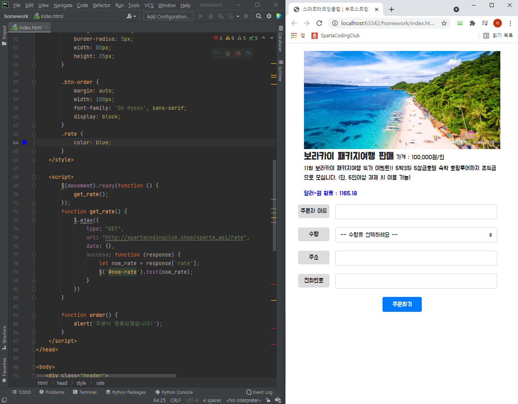Image resolution: width=518 pixels, height=404 pixels.
Task: Preview in Firefox via editor browser icon
Action: [238, 53]
